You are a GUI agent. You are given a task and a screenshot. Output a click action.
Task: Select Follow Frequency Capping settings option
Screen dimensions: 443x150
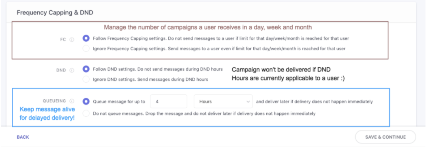click(x=86, y=38)
